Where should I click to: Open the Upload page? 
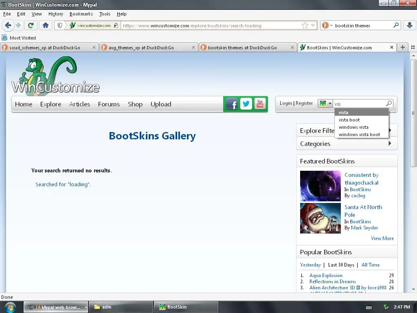160,104
